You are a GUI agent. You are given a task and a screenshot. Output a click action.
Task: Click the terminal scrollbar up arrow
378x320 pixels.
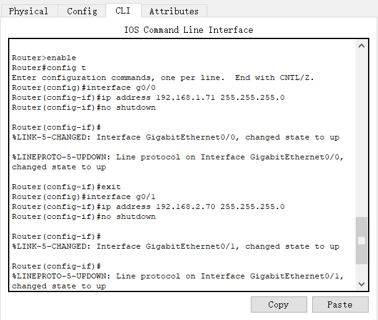362,46
